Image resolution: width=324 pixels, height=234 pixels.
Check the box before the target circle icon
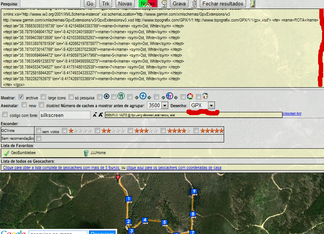point(100,97)
